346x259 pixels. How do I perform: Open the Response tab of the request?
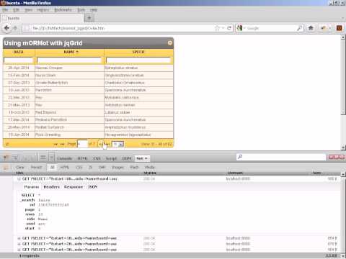[74, 187]
